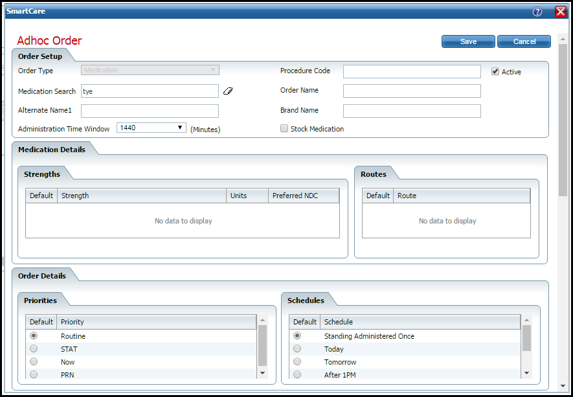Click the eraser icon beside Medication Search
The width and height of the screenshot is (573, 397).
click(x=228, y=91)
